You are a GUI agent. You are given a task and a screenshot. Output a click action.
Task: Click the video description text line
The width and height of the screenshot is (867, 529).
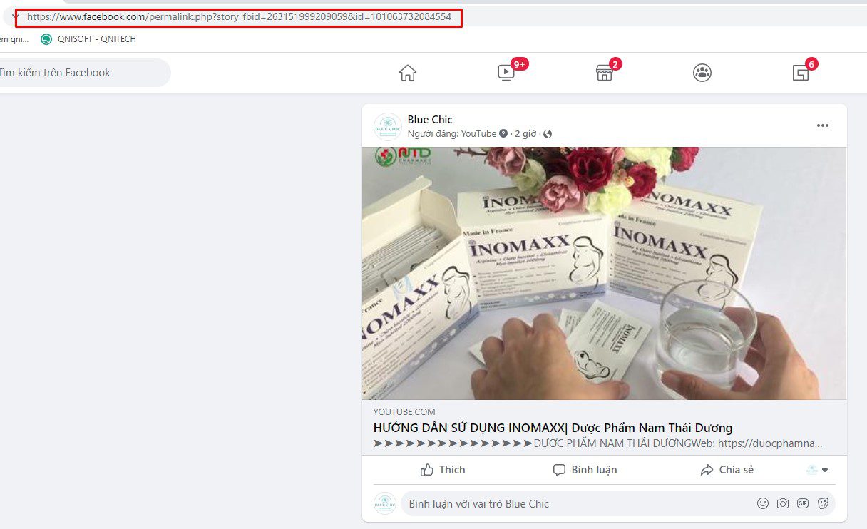[x=597, y=443]
